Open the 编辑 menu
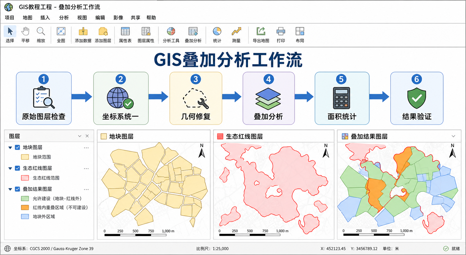Screen dimensions: 466x255 pos(100,18)
